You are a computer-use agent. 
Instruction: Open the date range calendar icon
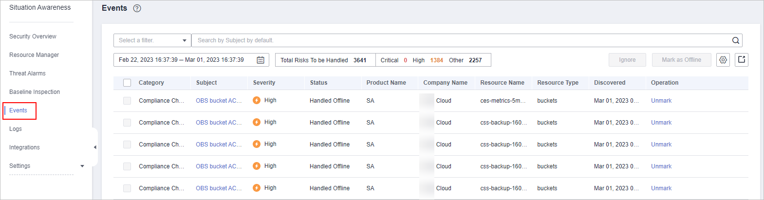tap(261, 60)
